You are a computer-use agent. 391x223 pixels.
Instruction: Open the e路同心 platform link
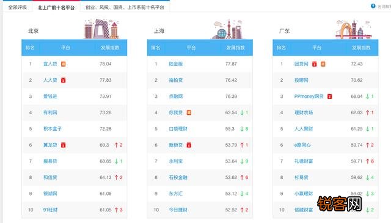(302, 145)
